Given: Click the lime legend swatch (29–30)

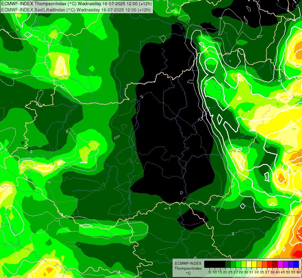Looking at the screenshot, I should [244, 264].
